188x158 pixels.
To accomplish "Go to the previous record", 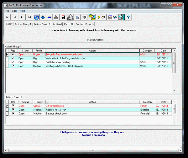I will point(15,17).
